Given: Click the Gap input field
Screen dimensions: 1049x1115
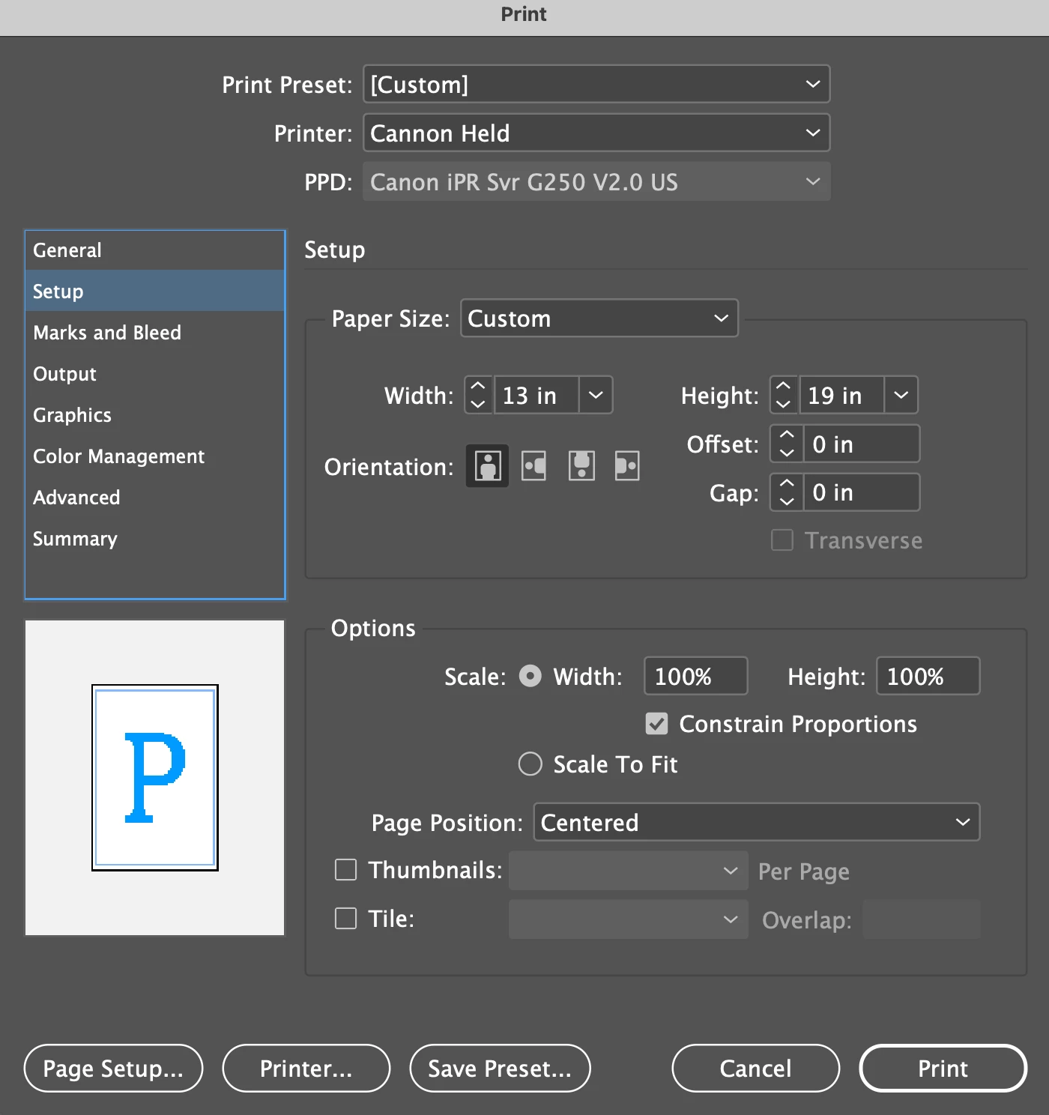Looking at the screenshot, I should click(862, 492).
